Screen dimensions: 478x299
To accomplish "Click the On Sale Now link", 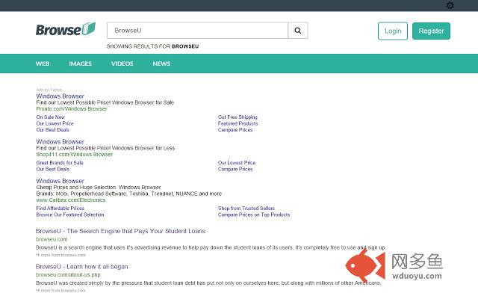I will [50, 117].
